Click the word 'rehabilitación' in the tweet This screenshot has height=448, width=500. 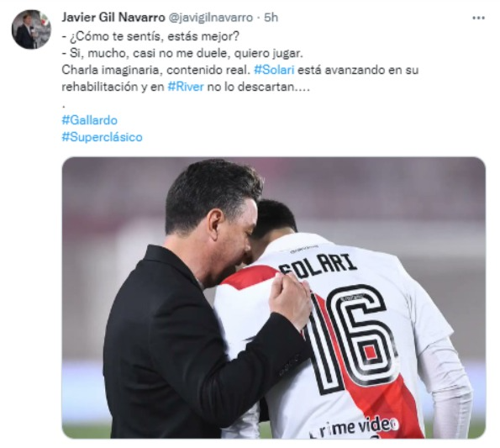100,87
